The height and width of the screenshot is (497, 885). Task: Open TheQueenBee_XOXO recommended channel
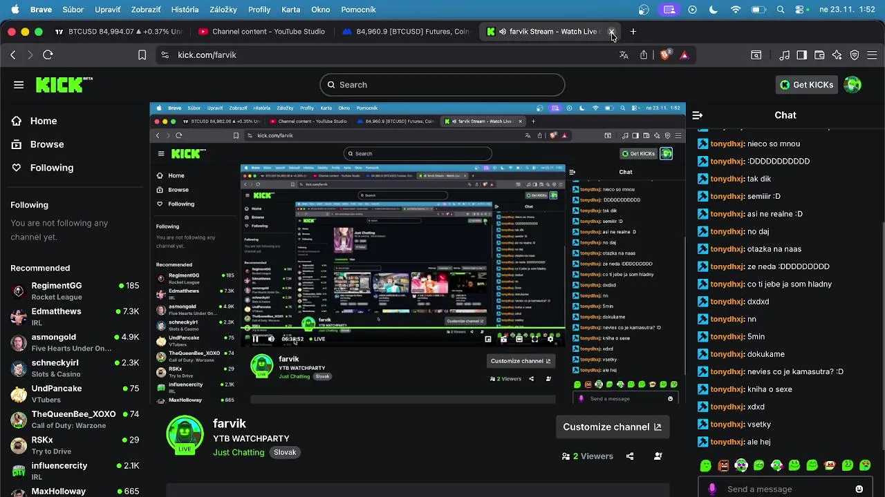[75, 420]
